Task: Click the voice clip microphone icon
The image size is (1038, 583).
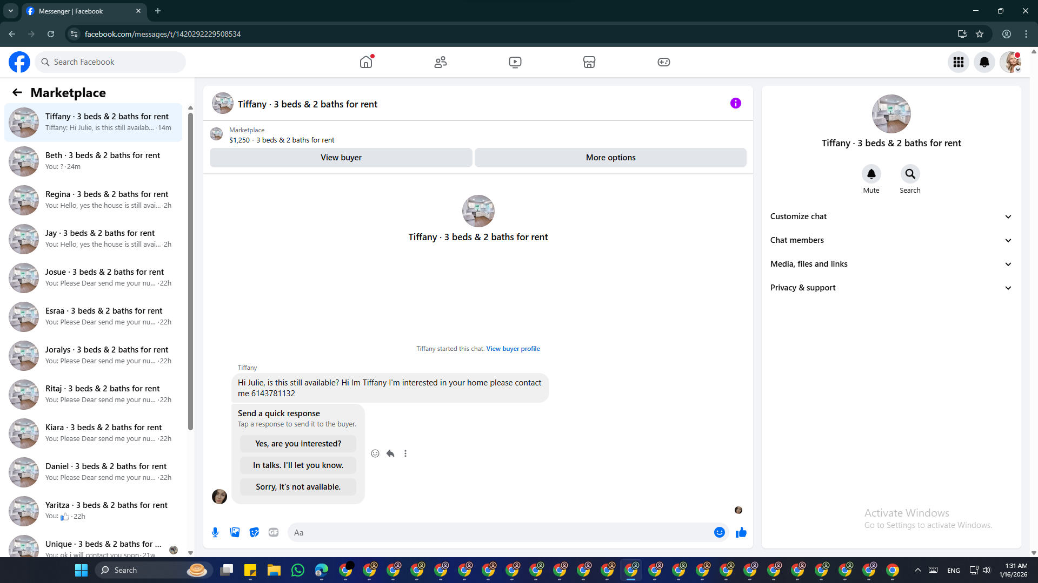Action: pyautogui.click(x=215, y=532)
